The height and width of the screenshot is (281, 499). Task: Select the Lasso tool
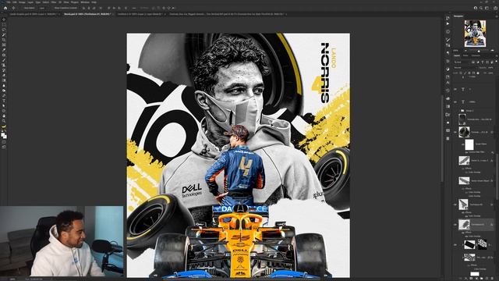click(x=3, y=30)
